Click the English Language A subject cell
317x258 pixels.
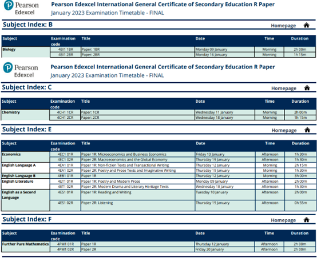pyautogui.click(x=26, y=168)
